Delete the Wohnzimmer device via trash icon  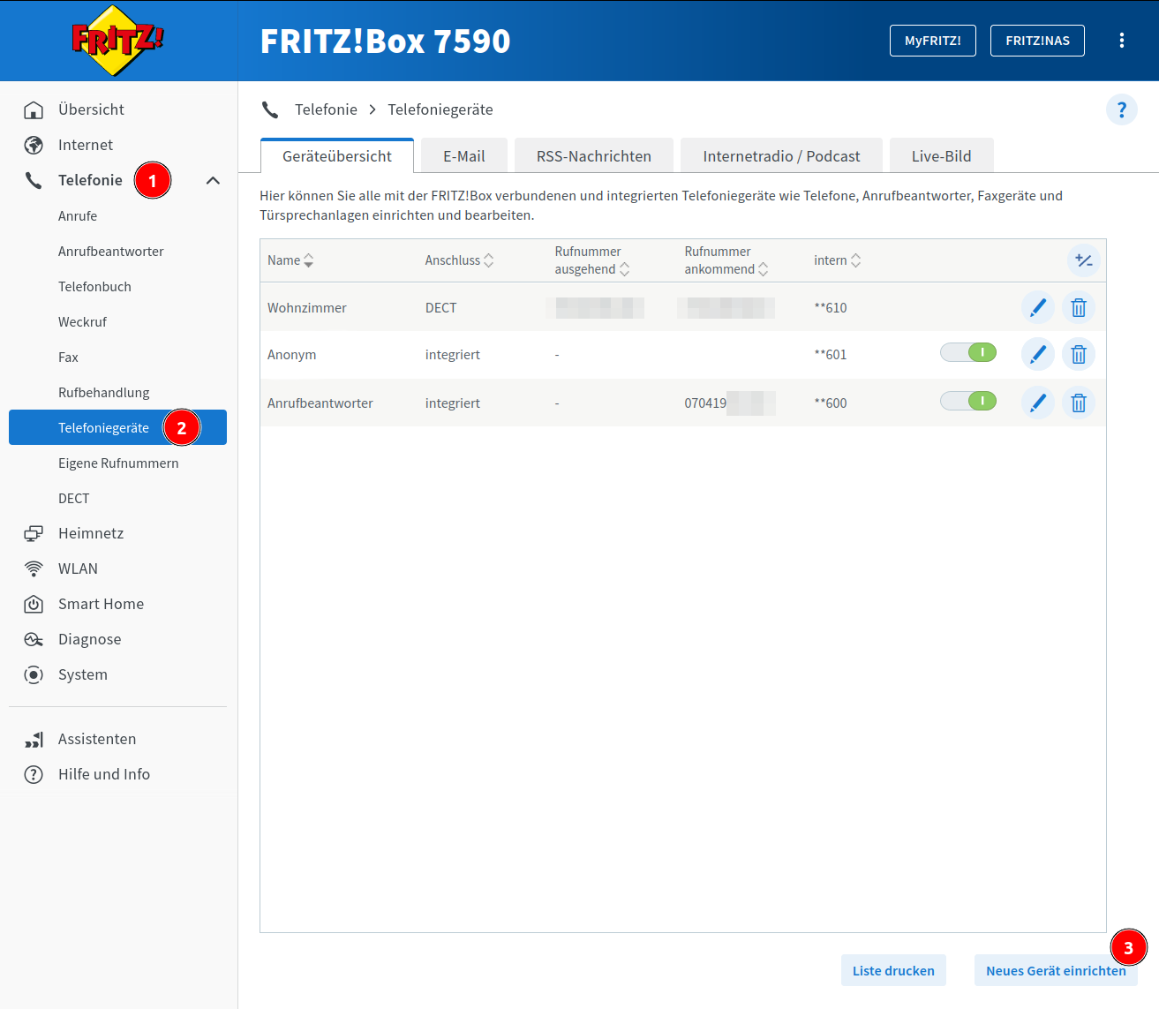(1078, 308)
